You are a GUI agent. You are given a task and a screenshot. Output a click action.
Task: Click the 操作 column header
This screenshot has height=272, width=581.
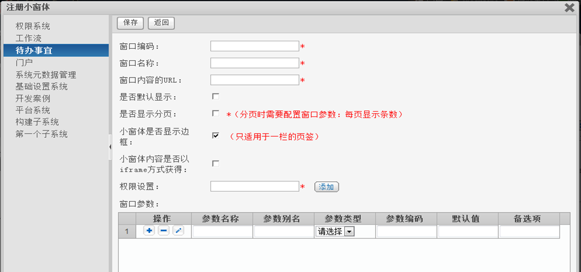tap(164, 219)
